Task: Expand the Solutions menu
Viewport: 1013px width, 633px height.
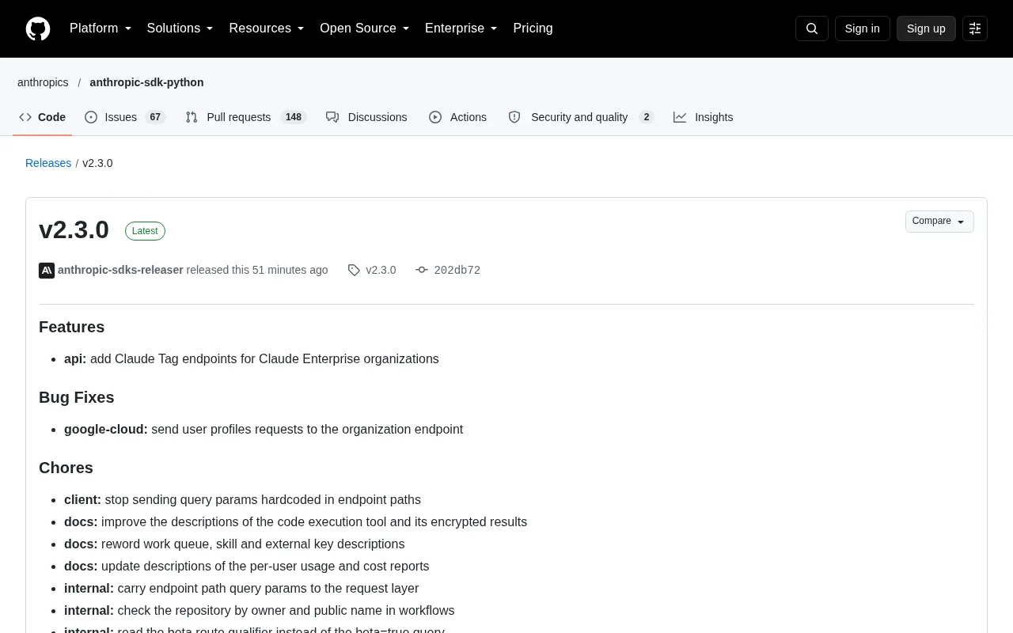Action: 180,28
